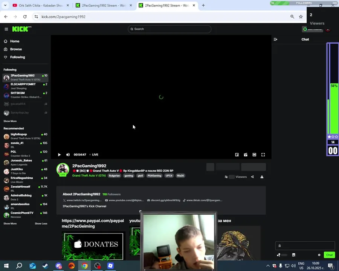The width and height of the screenshot is (339, 271).
Task: Select 2PacGaming1992 in Following list
Action: tap(25, 78)
